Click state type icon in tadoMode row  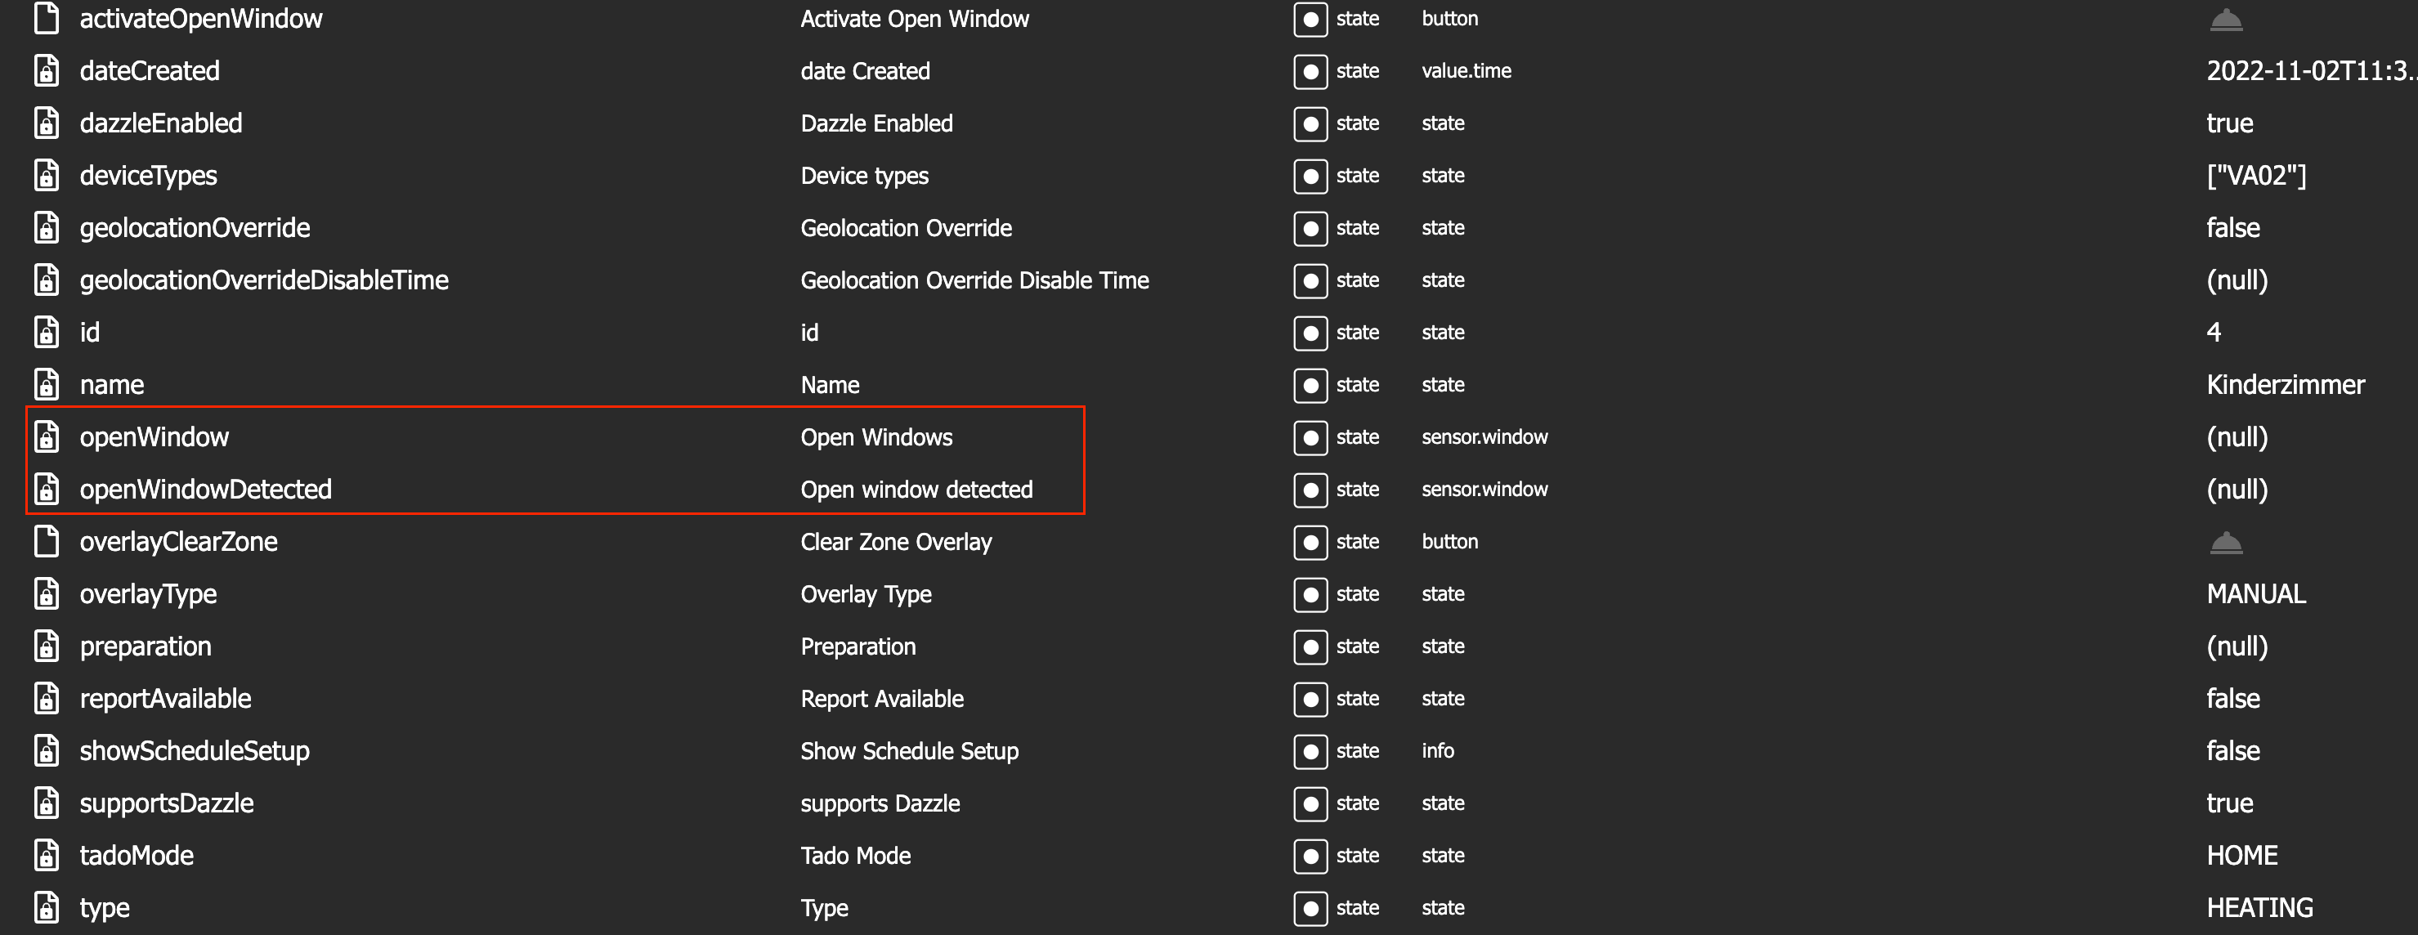(x=1310, y=857)
